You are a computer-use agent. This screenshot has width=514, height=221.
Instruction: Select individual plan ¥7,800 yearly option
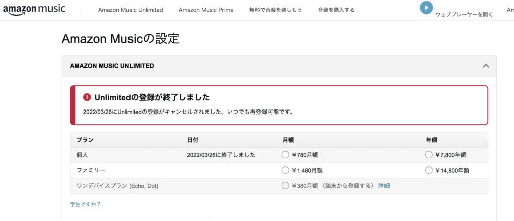[x=429, y=155]
